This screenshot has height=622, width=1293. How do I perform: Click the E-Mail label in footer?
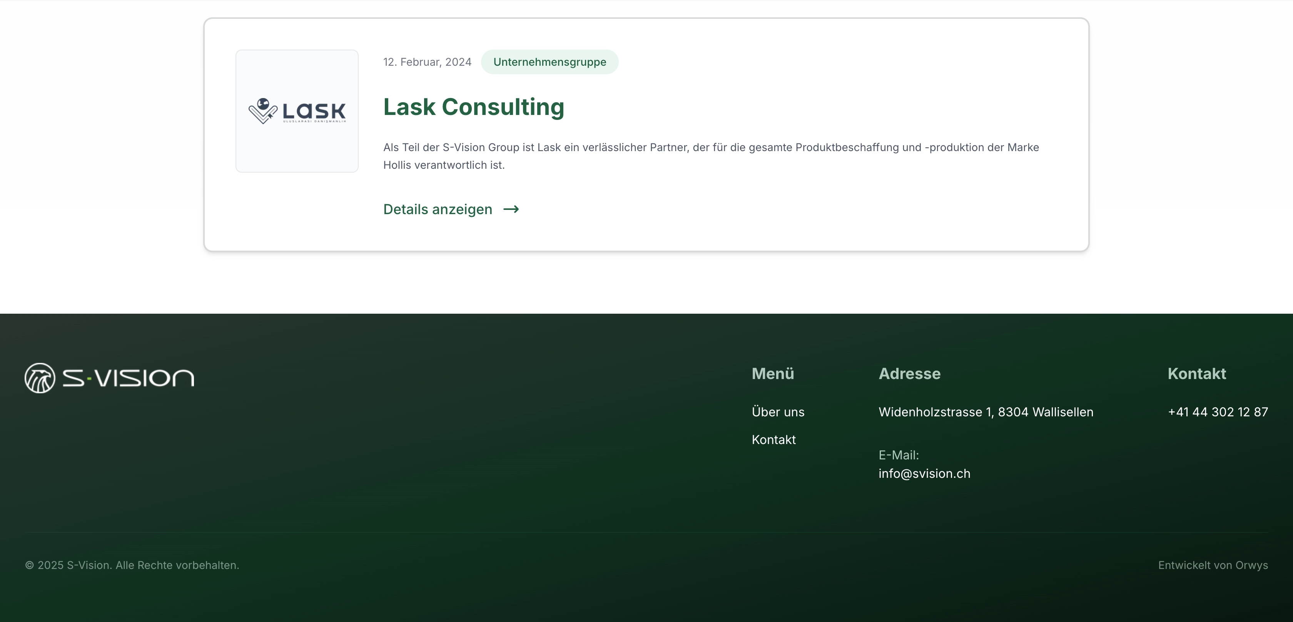click(x=899, y=455)
